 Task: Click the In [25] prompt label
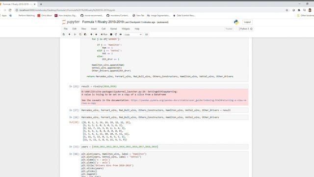(x=74, y=87)
